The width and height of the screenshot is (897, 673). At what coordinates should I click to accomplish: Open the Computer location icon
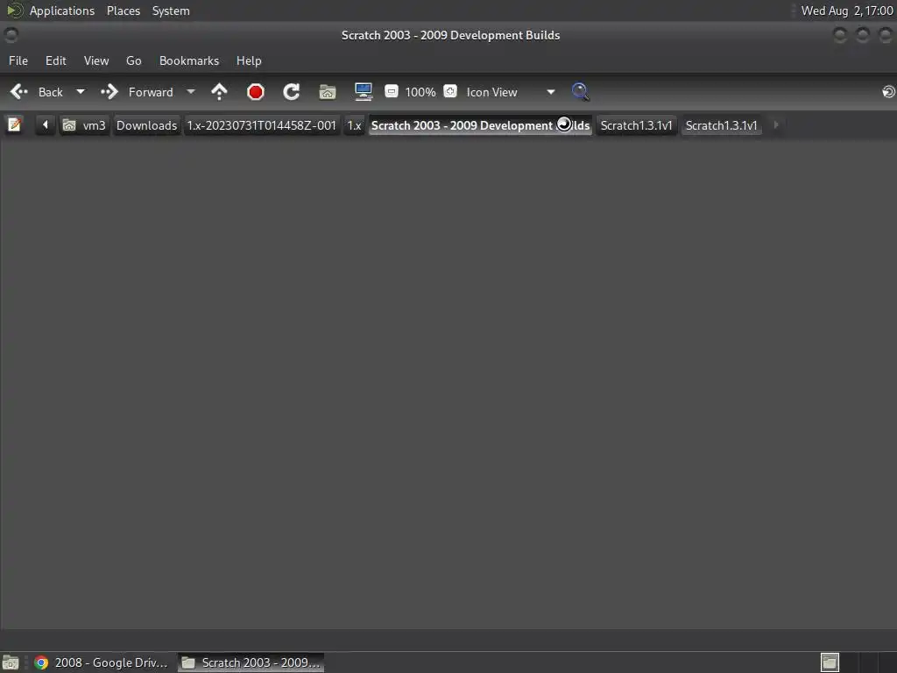pos(364,92)
